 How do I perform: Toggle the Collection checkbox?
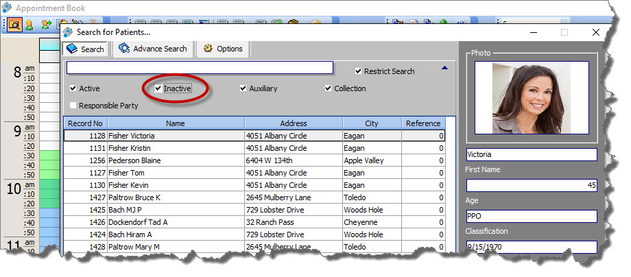pyautogui.click(x=328, y=88)
